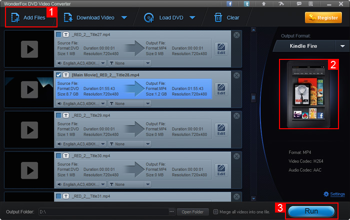The image size is (350, 220).
Task: Remove Title30 with its X button
Action: [x=236, y=156]
